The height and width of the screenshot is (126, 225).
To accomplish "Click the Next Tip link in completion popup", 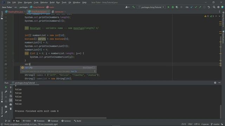I will coord(74,71).
